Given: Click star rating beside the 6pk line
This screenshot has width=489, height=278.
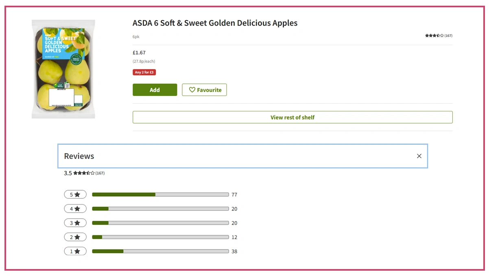Looking at the screenshot, I should click(434, 36).
